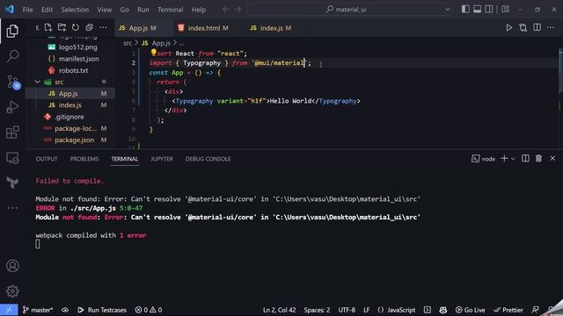Open the VS Code remote window indicator
Viewport: 563px width, 316px height.
click(x=9, y=310)
